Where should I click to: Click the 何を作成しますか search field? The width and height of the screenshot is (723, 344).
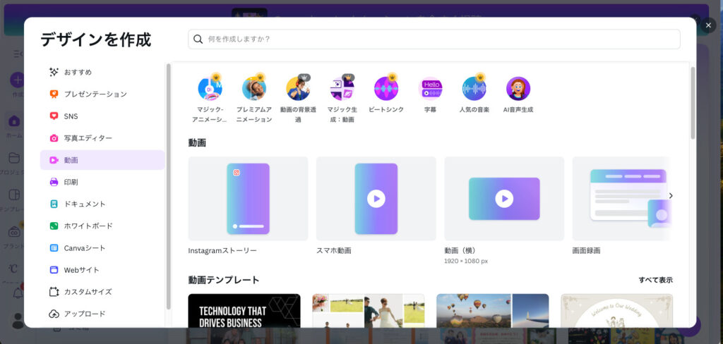click(434, 39)
